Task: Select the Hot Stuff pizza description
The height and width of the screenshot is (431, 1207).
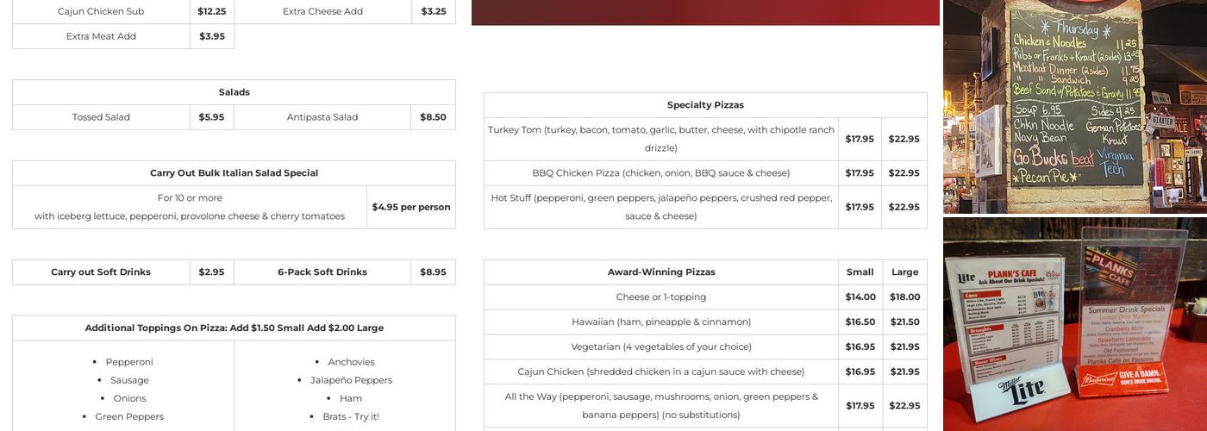Action: 661,207
